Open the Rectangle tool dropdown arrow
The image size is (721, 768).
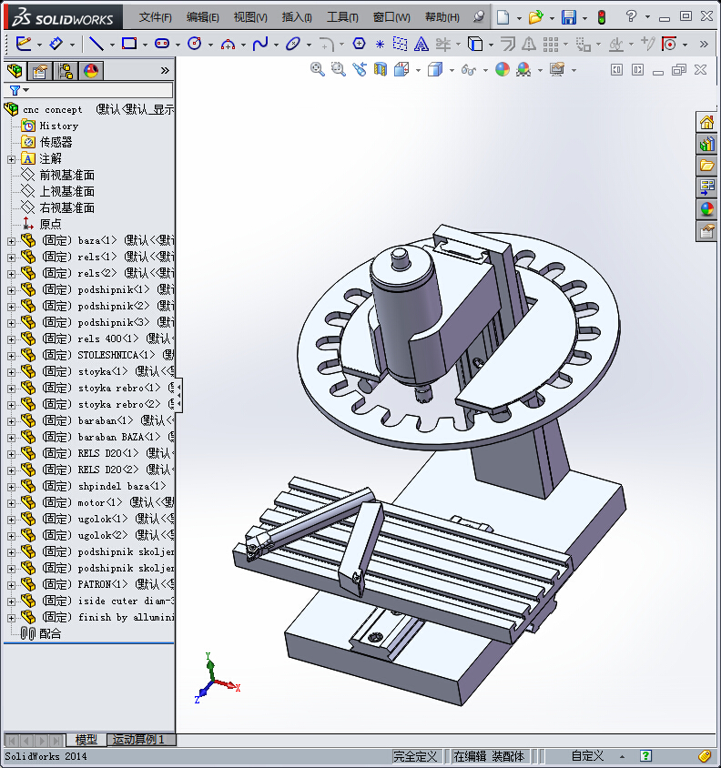point(145,45)
